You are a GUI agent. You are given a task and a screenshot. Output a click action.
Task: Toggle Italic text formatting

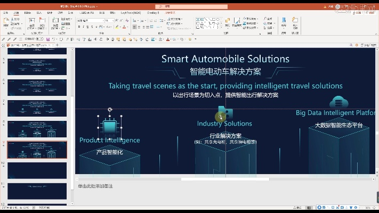83,26
